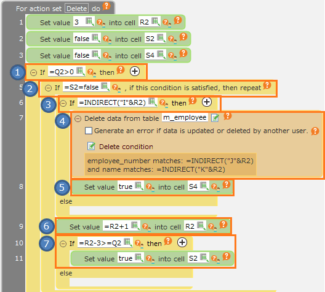
Task: Click help bubble after 'then repeat'
Action: tap(267, 85)
